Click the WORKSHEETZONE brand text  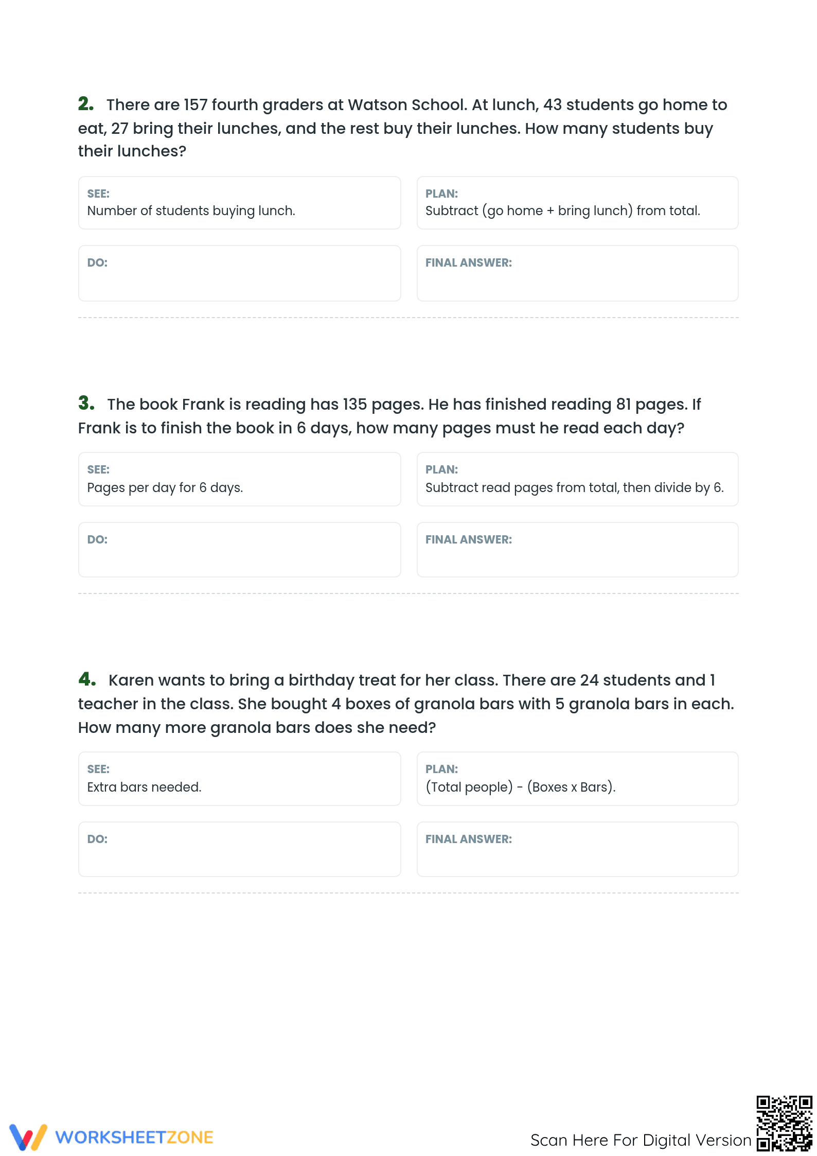tap(134, 1137)
